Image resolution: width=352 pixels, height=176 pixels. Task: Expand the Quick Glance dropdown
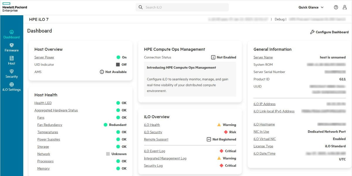(x=311, y=7)
